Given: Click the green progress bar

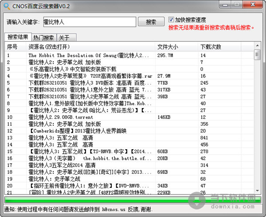Looking at the screenshot, I should click(133, 200).
